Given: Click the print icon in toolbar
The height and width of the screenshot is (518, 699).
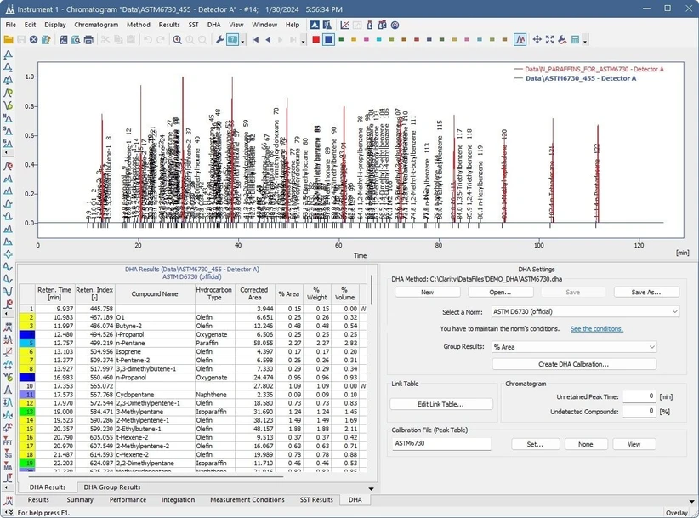Looking at the screenshot, I should [x=88, y=40].
